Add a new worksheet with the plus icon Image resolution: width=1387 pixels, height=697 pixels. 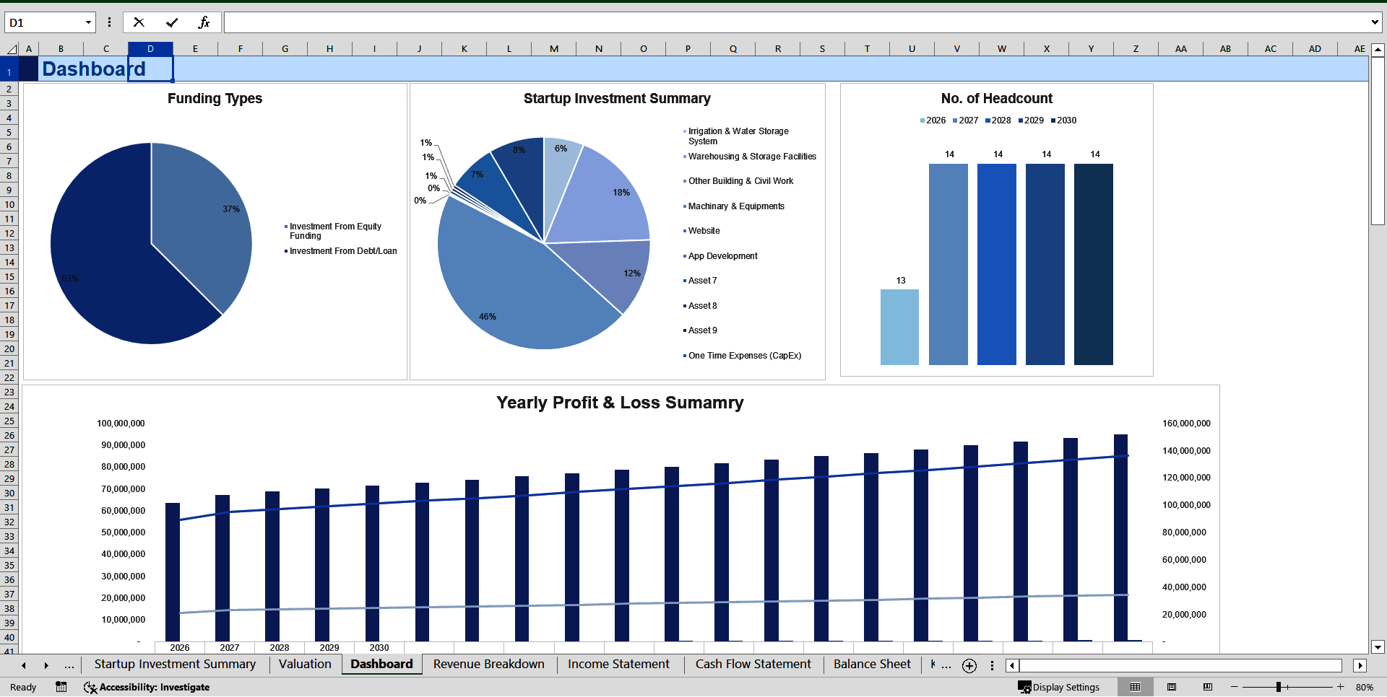(x=969, y=665)
